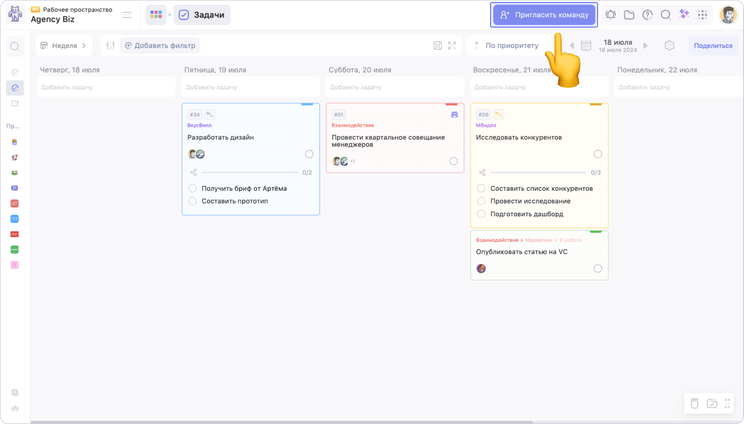This screenshot has width=744, height=424.
Task: Check subtask Провести исследование
Action: pos(481,201)
